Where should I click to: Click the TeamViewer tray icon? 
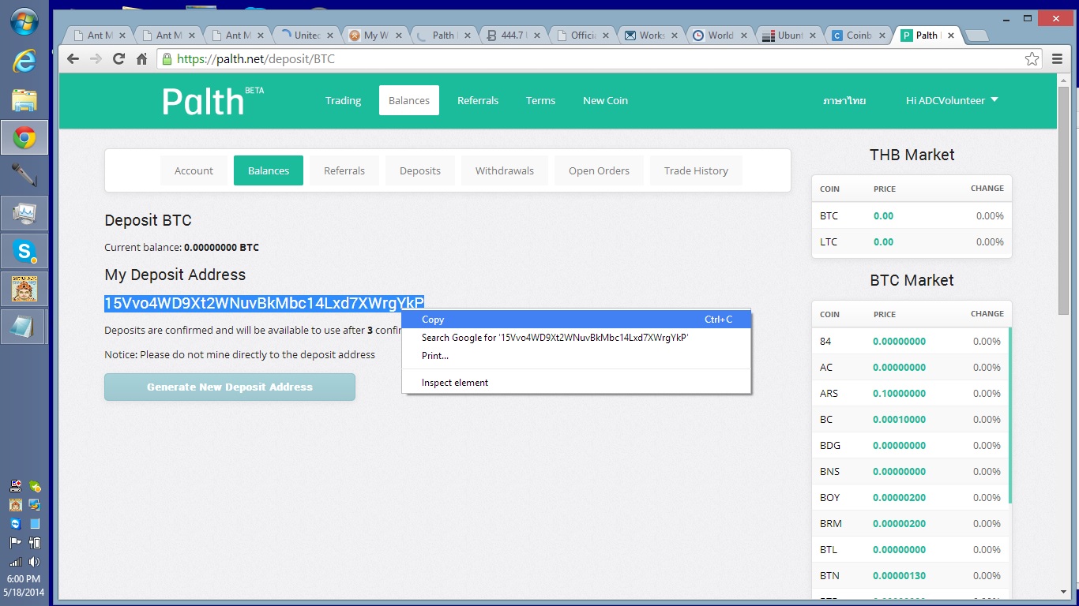[16, 524]
